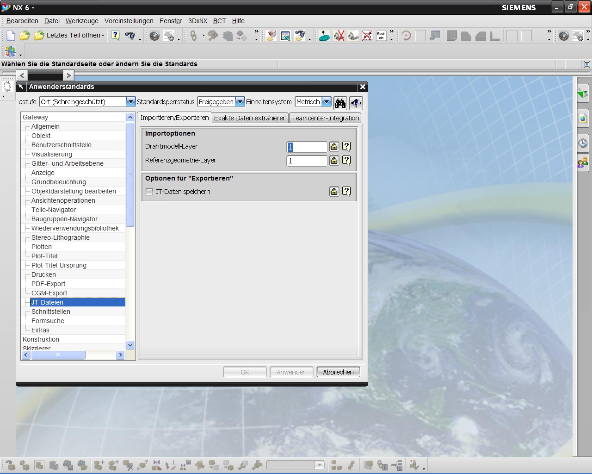Click the Drahtmodell-Layer input field
This screenshot has width=592, height=474.
click(307, 147)
